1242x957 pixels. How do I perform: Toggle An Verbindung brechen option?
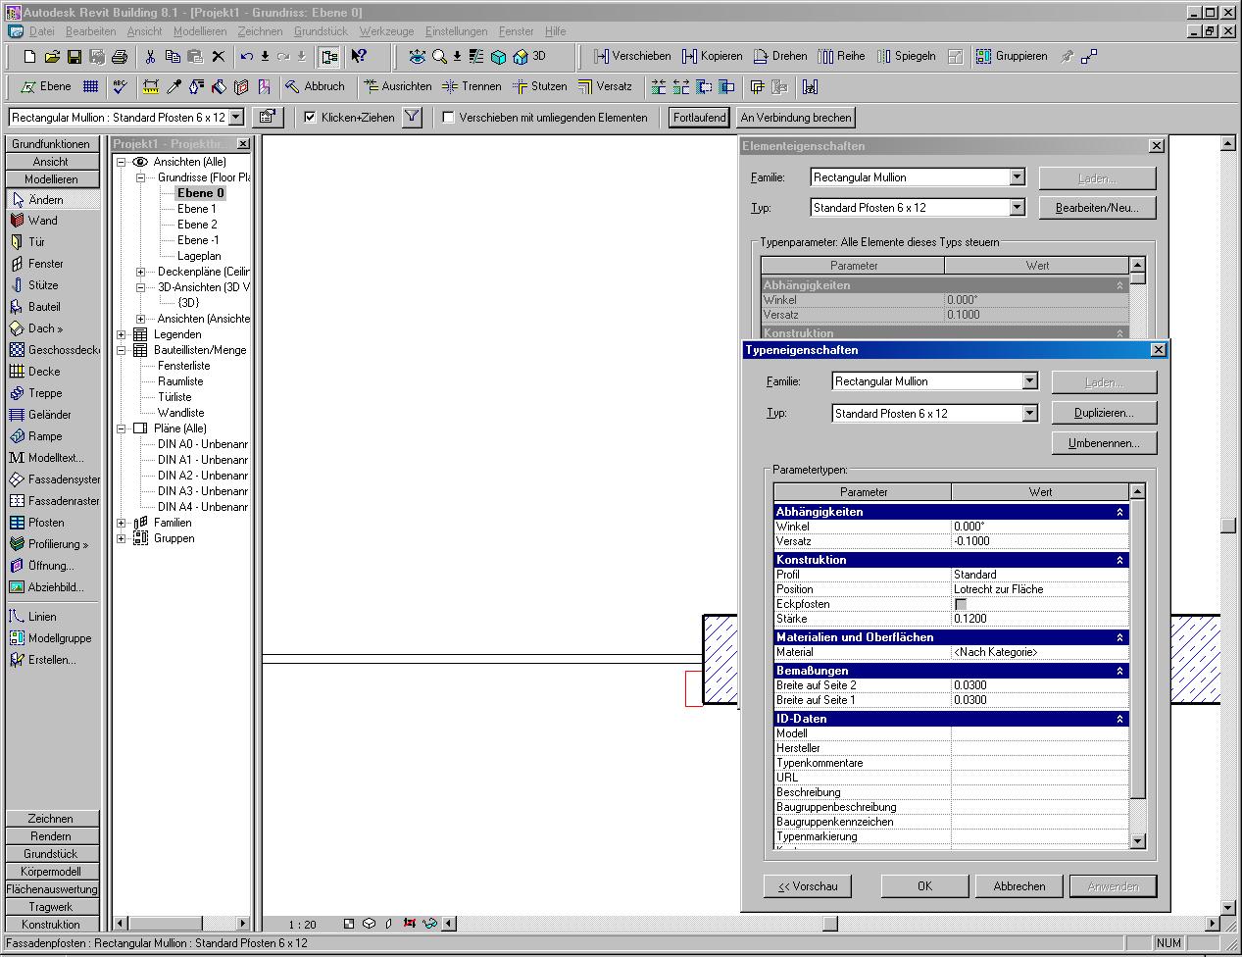(796, 118)
